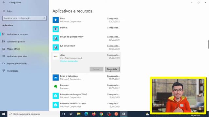Click Extensões de Imagem WebP icon

click(x=56, y=96)
